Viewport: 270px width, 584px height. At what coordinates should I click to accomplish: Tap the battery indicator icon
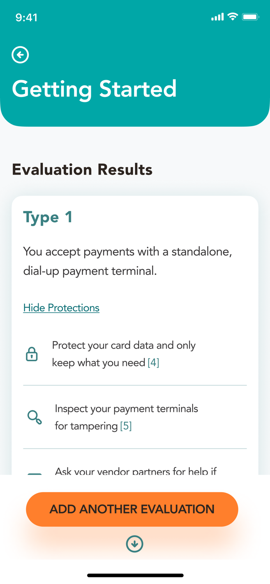click(x=251, y=17)
